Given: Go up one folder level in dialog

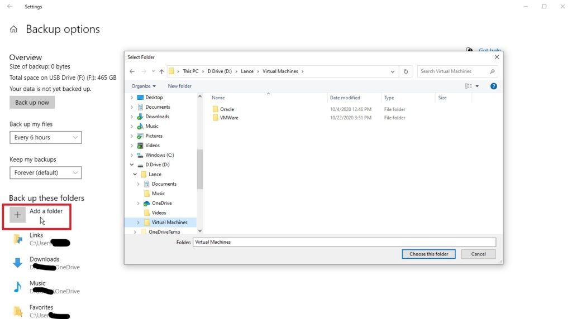Looking at the screenshot, I should click(x=161, y=71).
